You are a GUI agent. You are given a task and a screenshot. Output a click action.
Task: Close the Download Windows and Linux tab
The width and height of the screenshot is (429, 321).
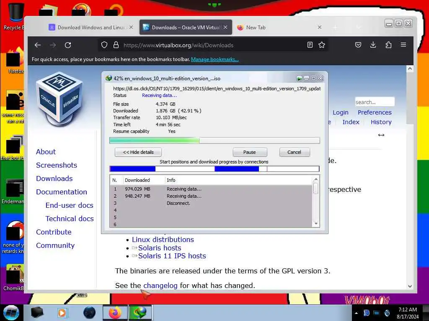131,27
